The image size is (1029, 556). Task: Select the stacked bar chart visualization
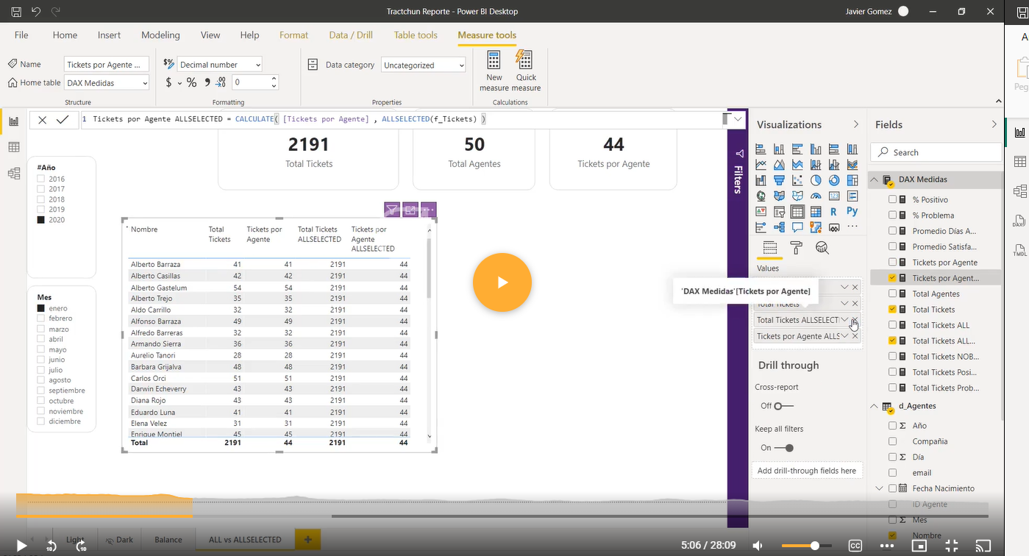[761, 149]
